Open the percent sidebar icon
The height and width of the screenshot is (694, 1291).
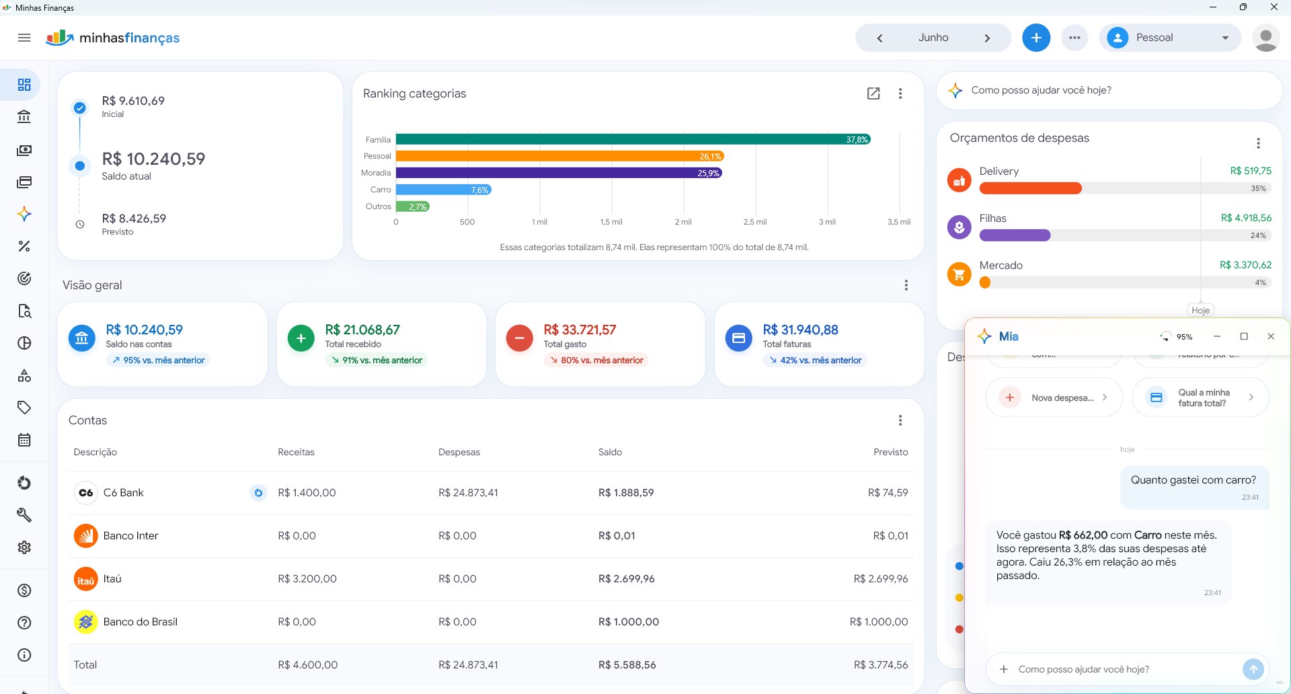click(24, 246)
